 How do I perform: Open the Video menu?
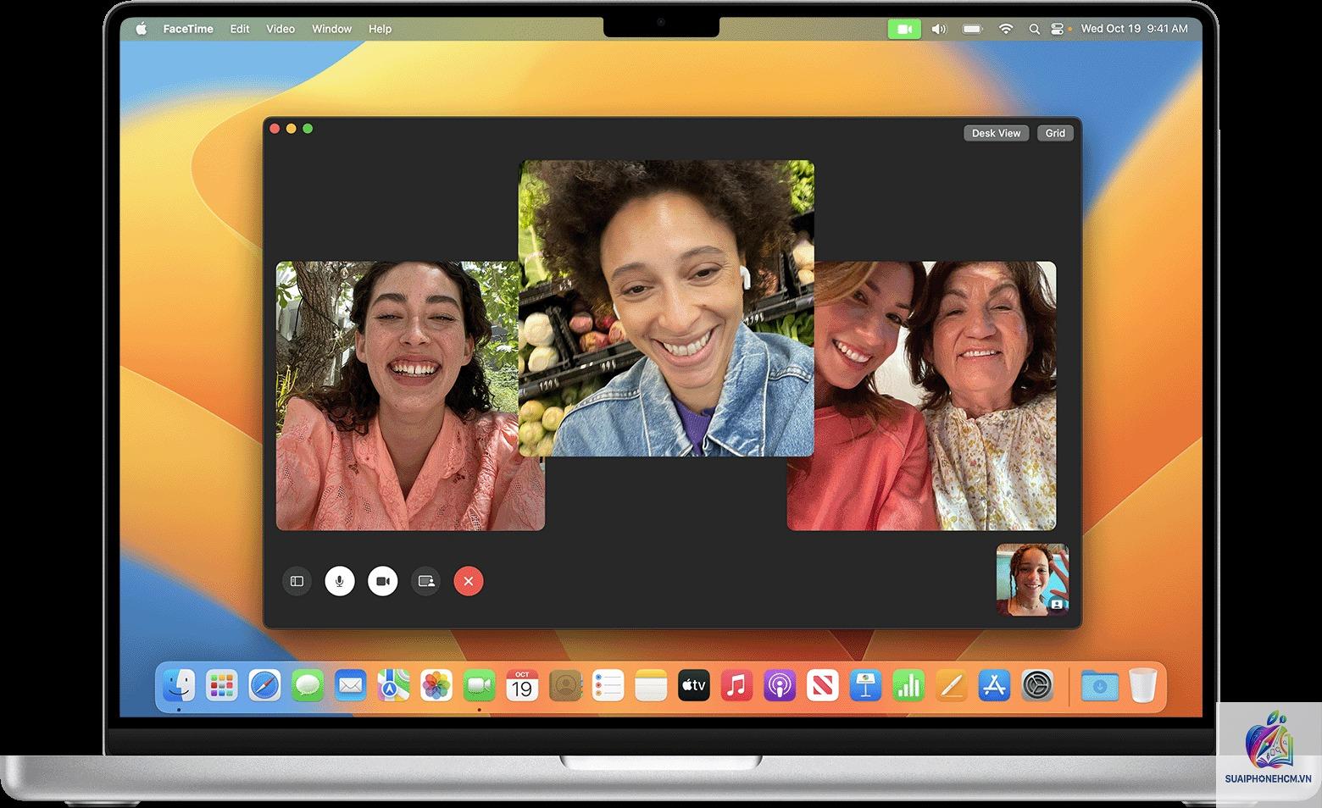281,29
